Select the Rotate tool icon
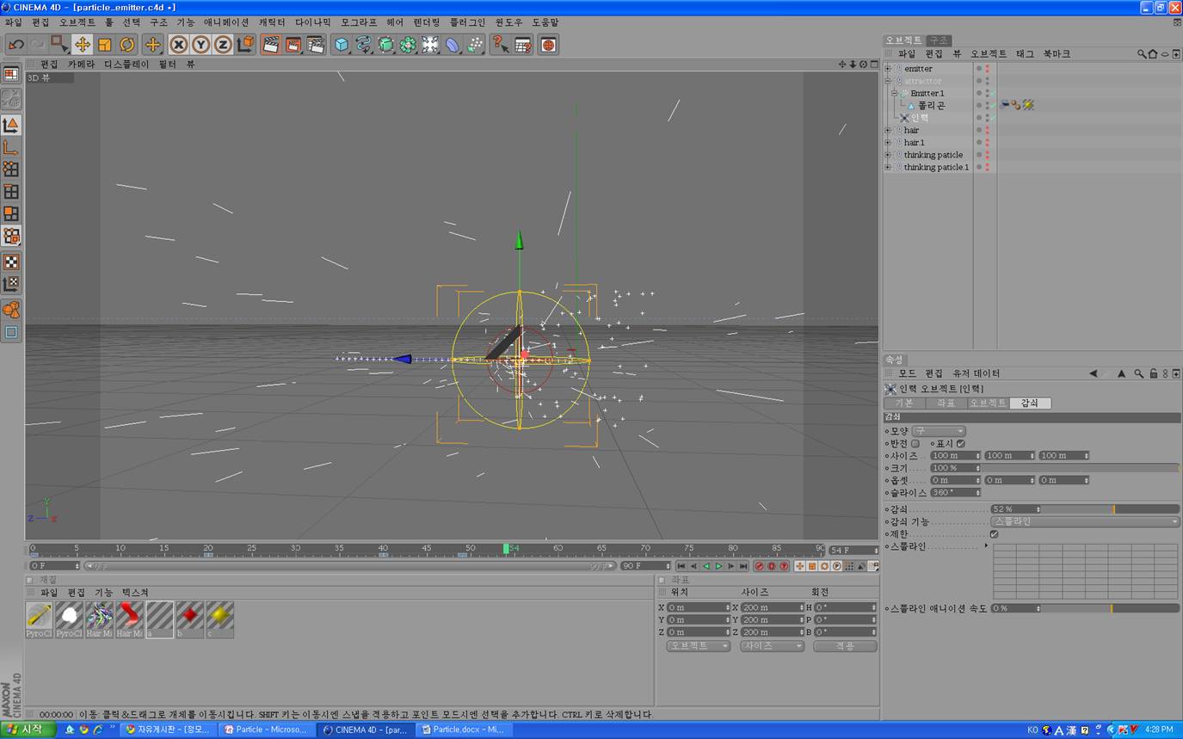 pos(127,44)
